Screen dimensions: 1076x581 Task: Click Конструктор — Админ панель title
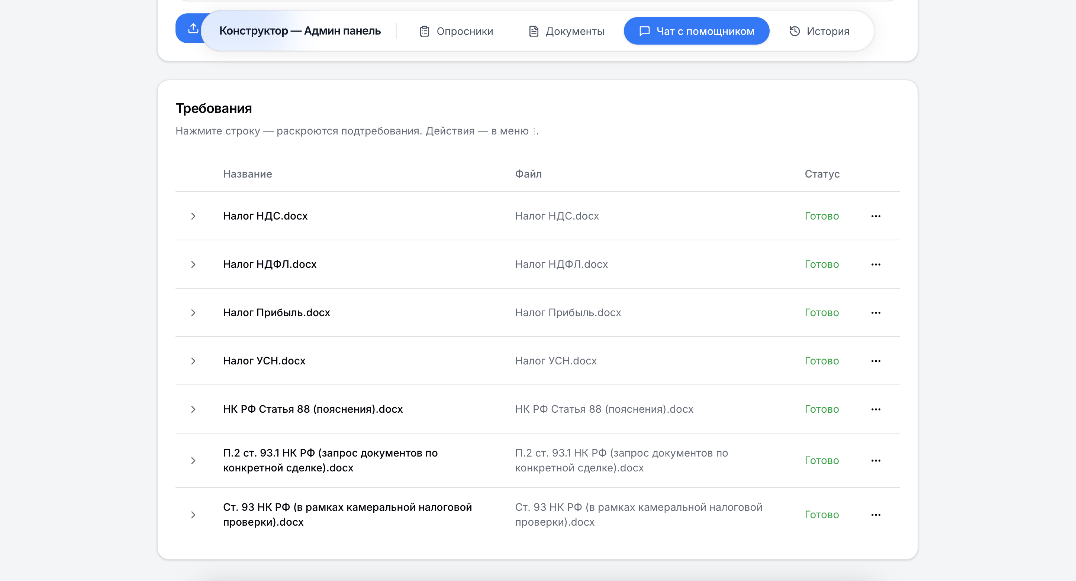[x=300, y=31]
